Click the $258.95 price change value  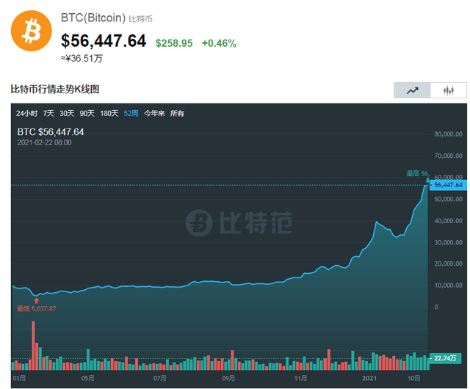pyautogui.click(x=174, y=43)
